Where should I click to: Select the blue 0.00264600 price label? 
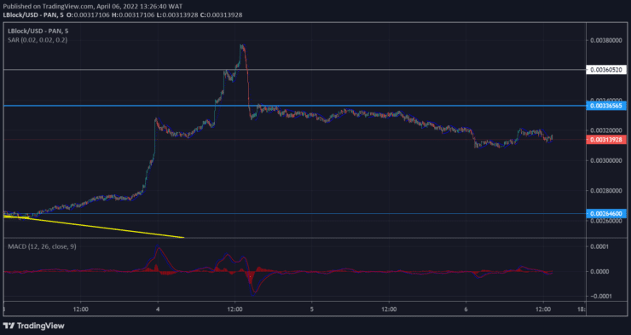pyautogui.click(x=606, y=214)
